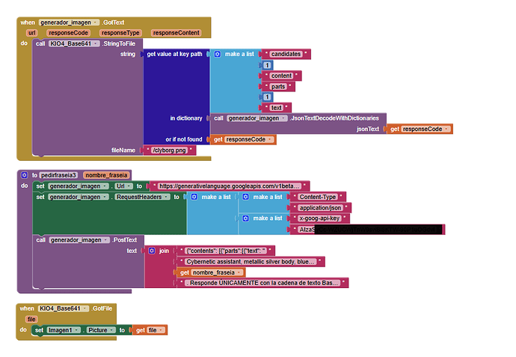
Task: Open mutator gear on 'candidates' make a list block
Action: (x=218, y=55)
